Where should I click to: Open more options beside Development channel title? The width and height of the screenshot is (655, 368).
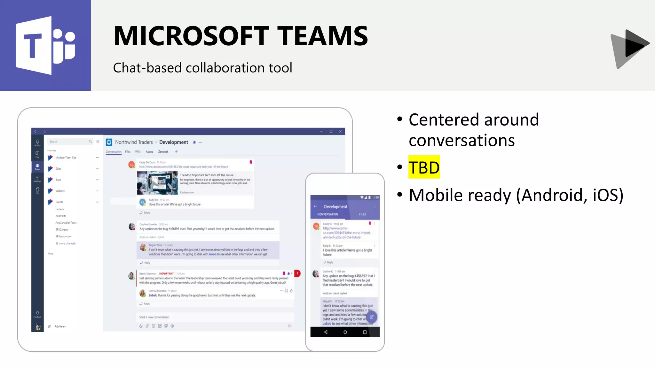(x=201, y=142)
